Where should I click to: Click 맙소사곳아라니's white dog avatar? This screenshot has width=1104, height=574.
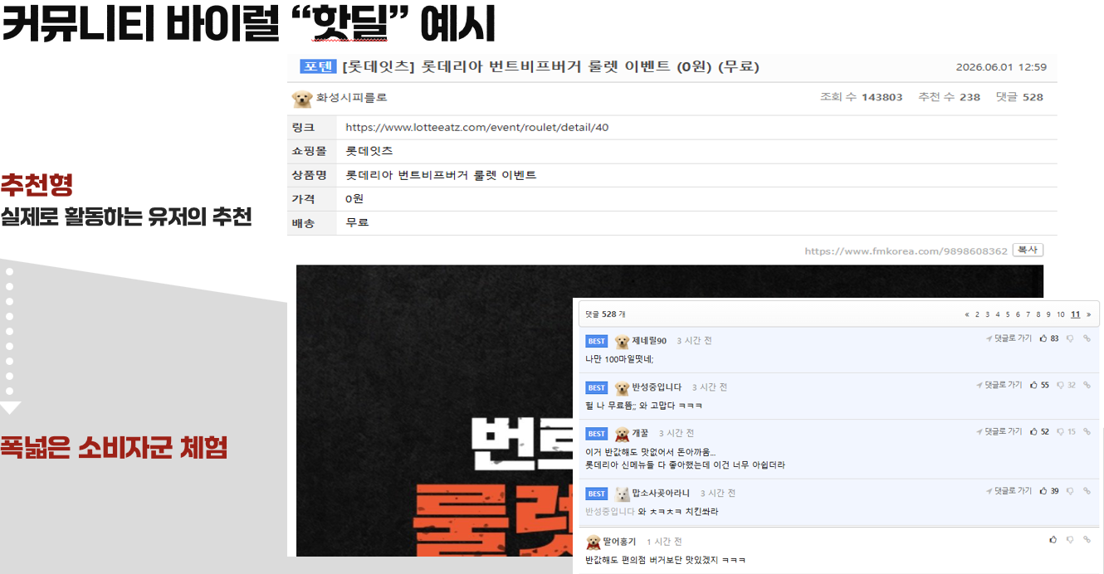click(622, 494)
